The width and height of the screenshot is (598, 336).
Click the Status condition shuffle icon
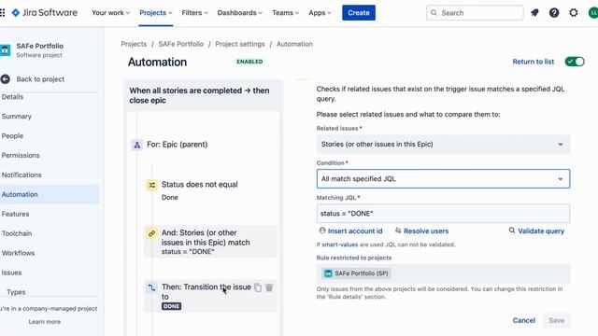coord(151,185)
